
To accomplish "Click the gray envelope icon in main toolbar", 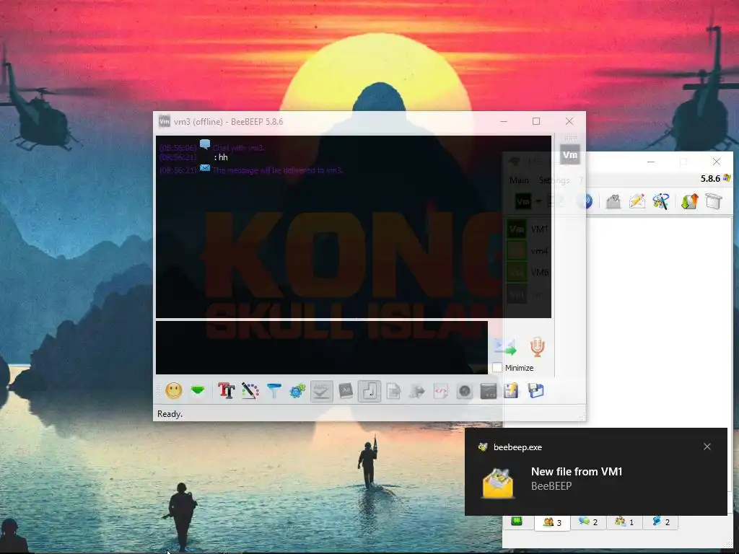I will [x=613, y=201].
